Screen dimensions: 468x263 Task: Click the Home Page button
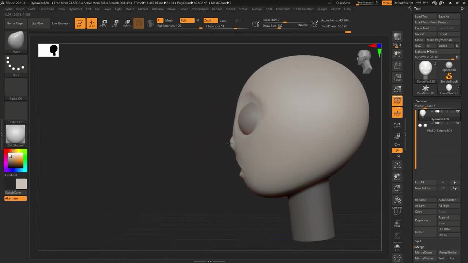tap(15, 23)
